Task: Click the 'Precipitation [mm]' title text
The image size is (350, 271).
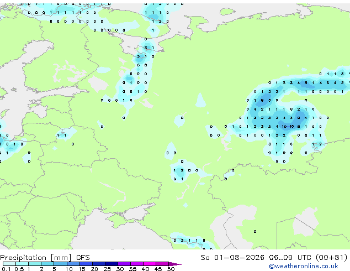Action: [36, 258]
